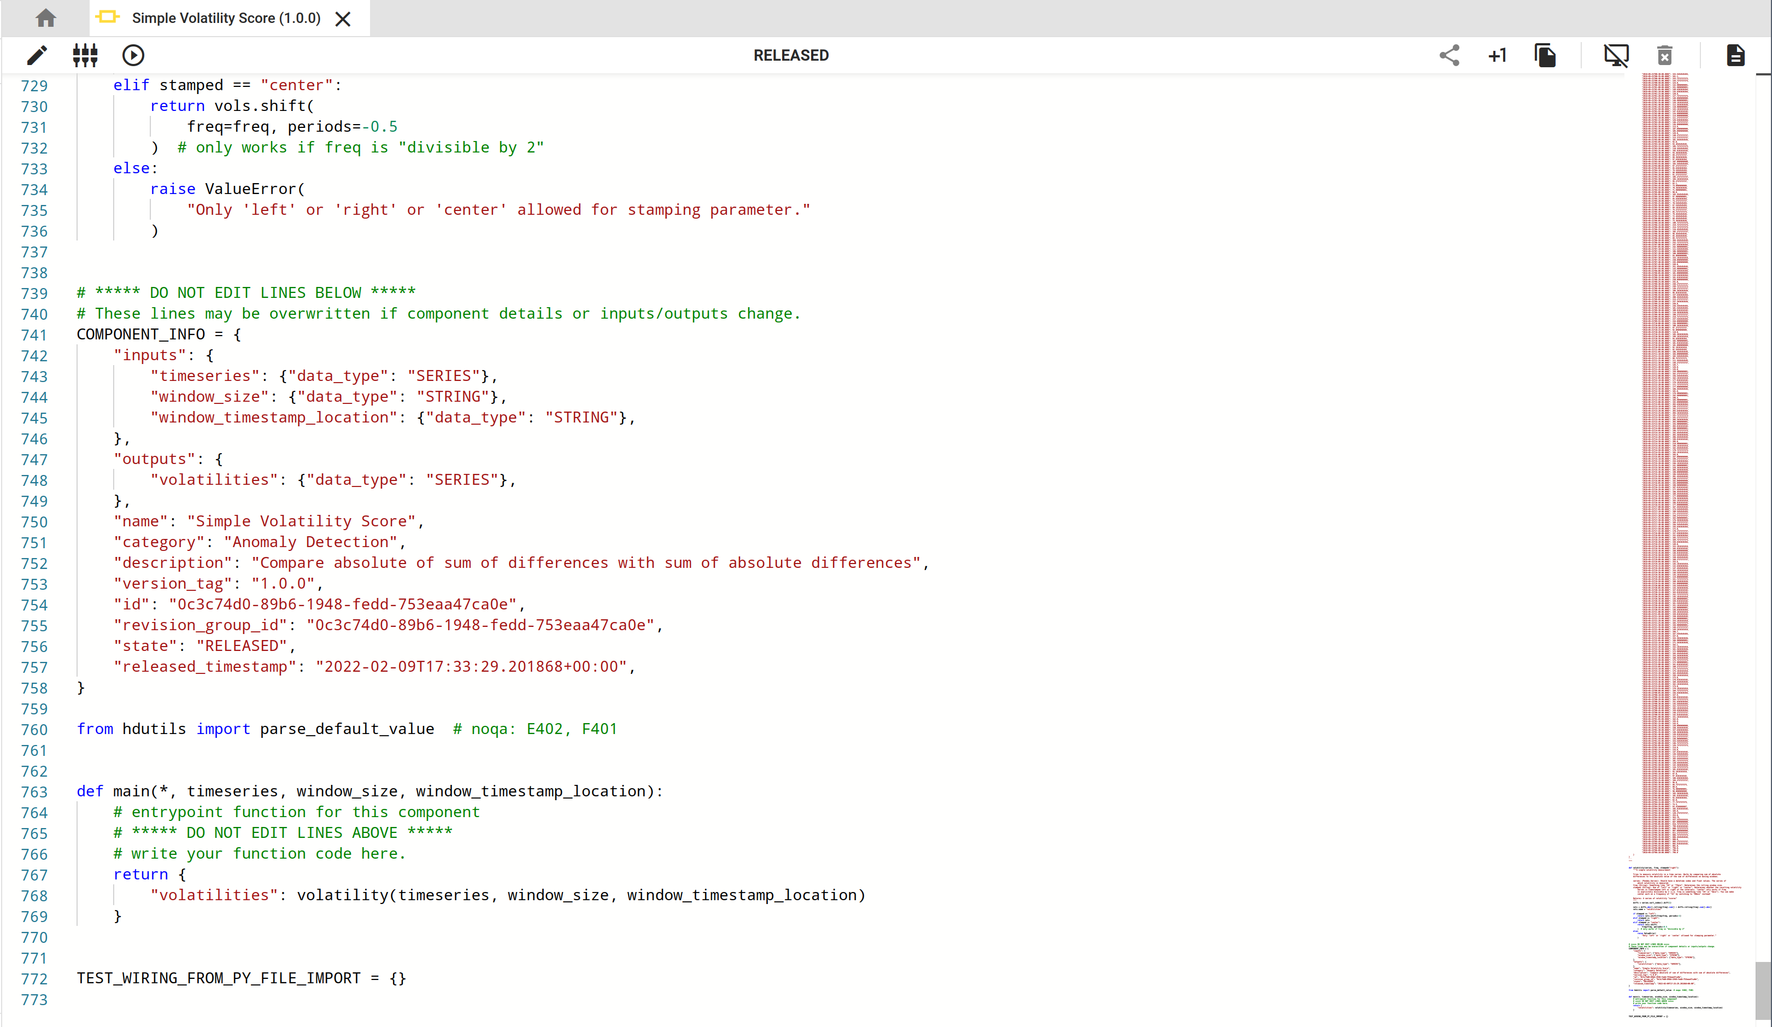Click the DO NOT EDIT LINES BELOW comment
The height and width of the screenshot is (1027, 1772).
click(246, 293)
